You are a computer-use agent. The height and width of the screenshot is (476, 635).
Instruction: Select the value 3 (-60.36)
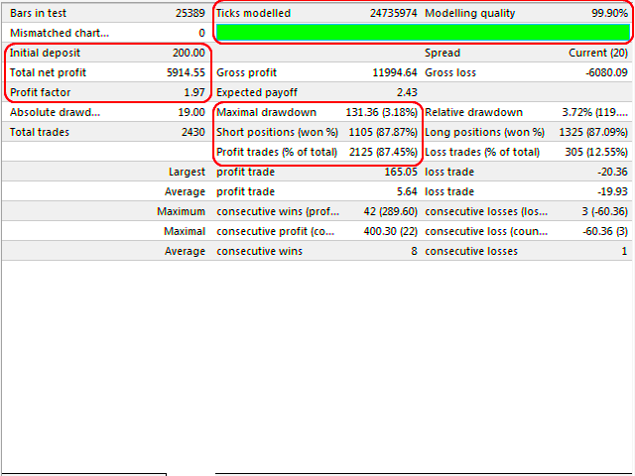604,211
